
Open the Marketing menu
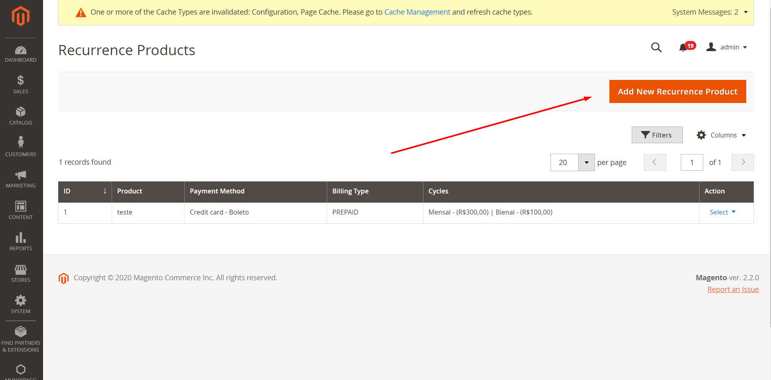21,179
